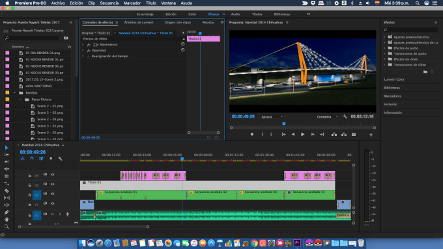The height and width of the screenshot is (249, 443).
Task: Select the Slip tool
Action: coord(7,198)
